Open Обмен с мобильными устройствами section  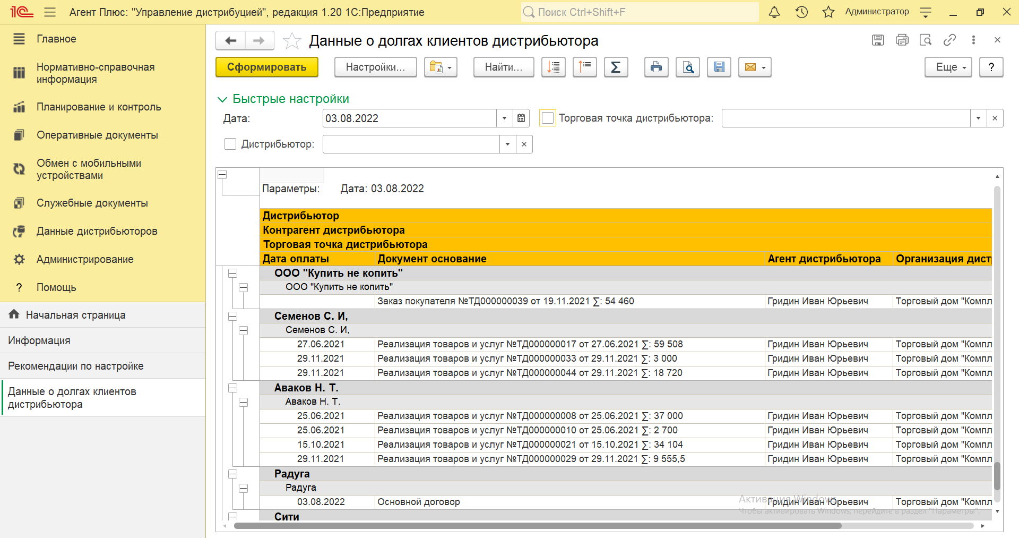(x=103, y=169)
